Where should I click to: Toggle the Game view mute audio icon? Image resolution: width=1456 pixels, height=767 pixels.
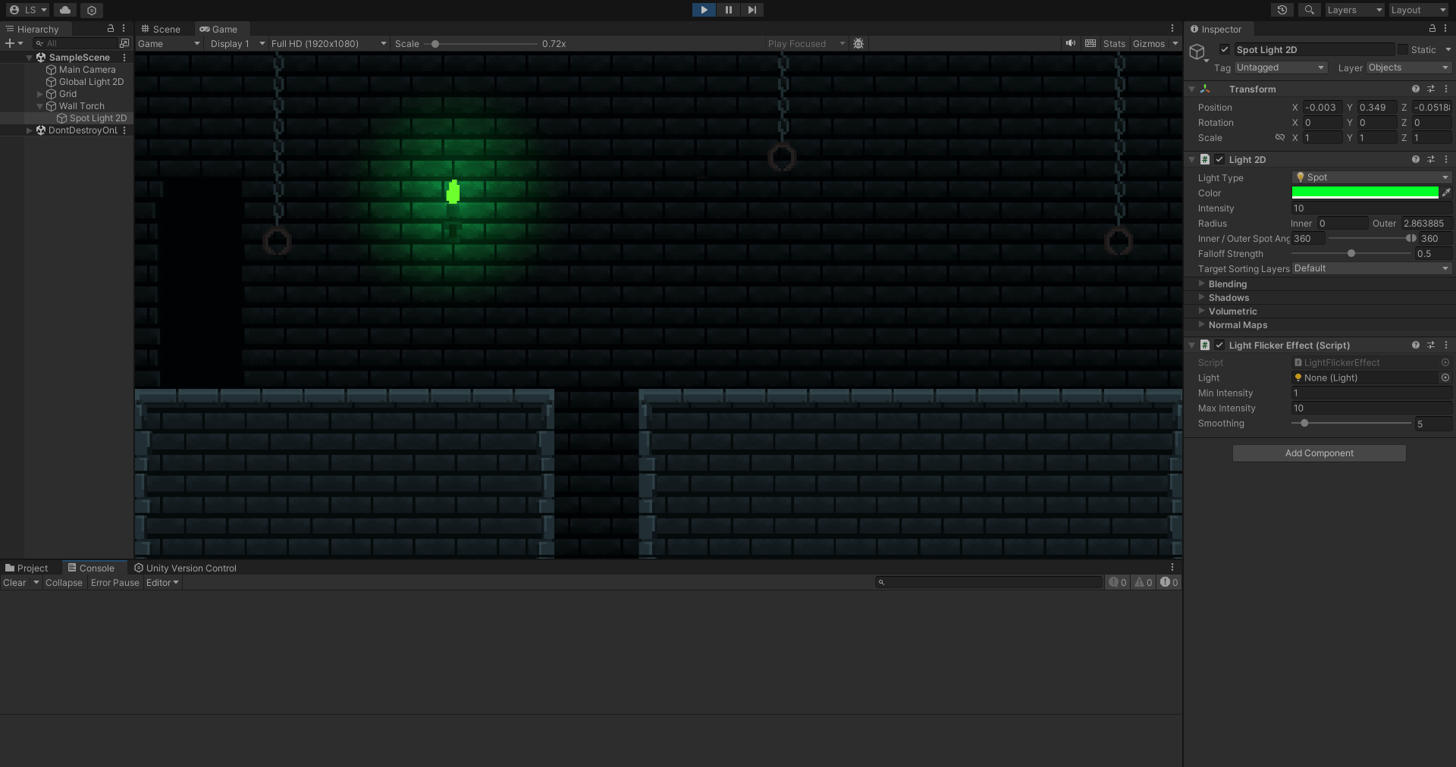1070,43
